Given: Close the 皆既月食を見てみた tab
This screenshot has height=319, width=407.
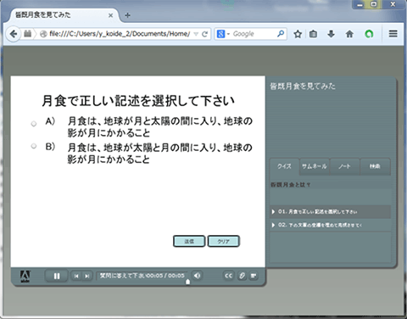Looking at the screenshot, I should [111, 15].
